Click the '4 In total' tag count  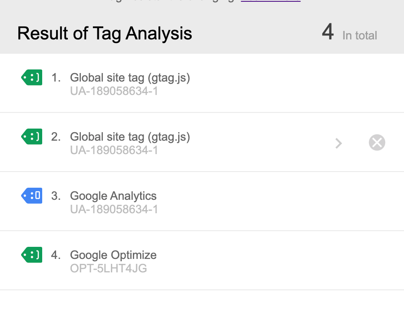(x=349, y=32)
